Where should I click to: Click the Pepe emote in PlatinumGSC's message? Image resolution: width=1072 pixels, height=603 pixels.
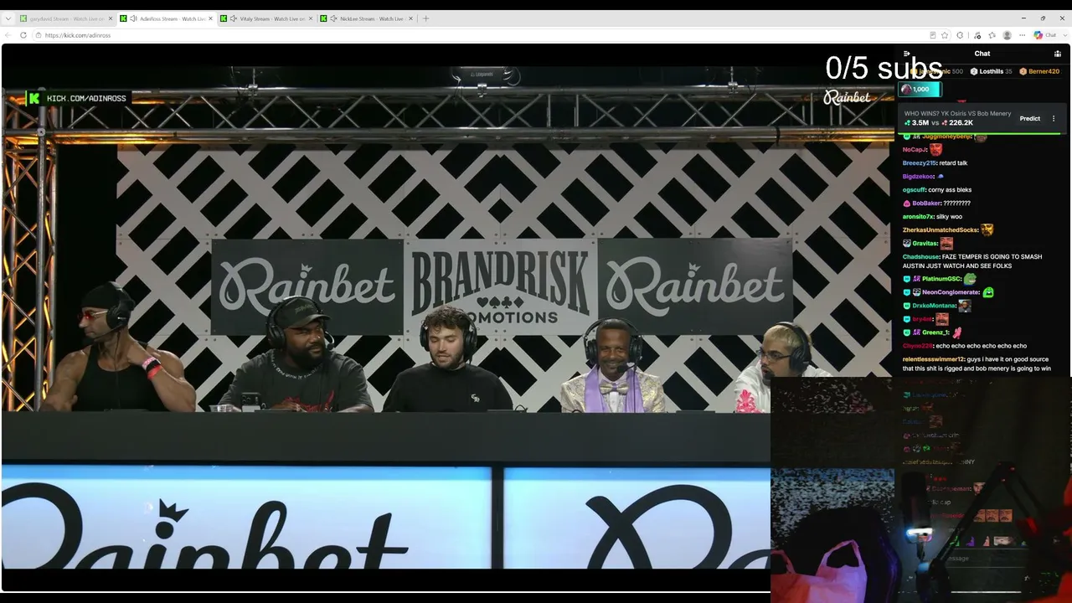(970, 279)
